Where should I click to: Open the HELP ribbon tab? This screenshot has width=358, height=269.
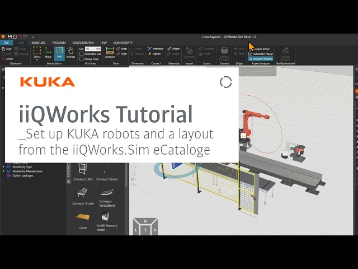[103, 43]
